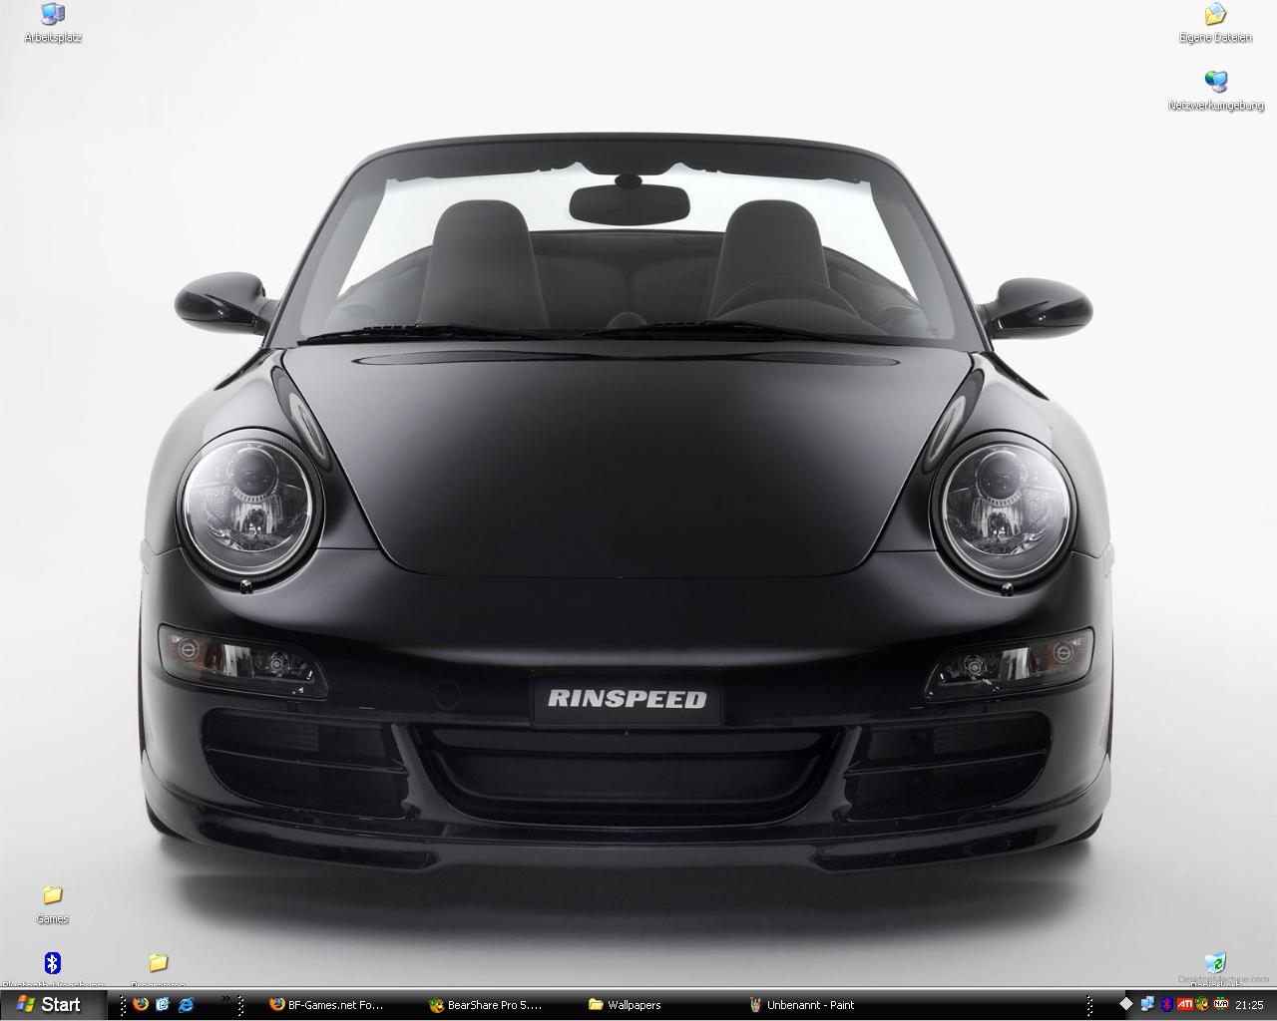Expand the quick launch overflow chevron

[225, 999]
